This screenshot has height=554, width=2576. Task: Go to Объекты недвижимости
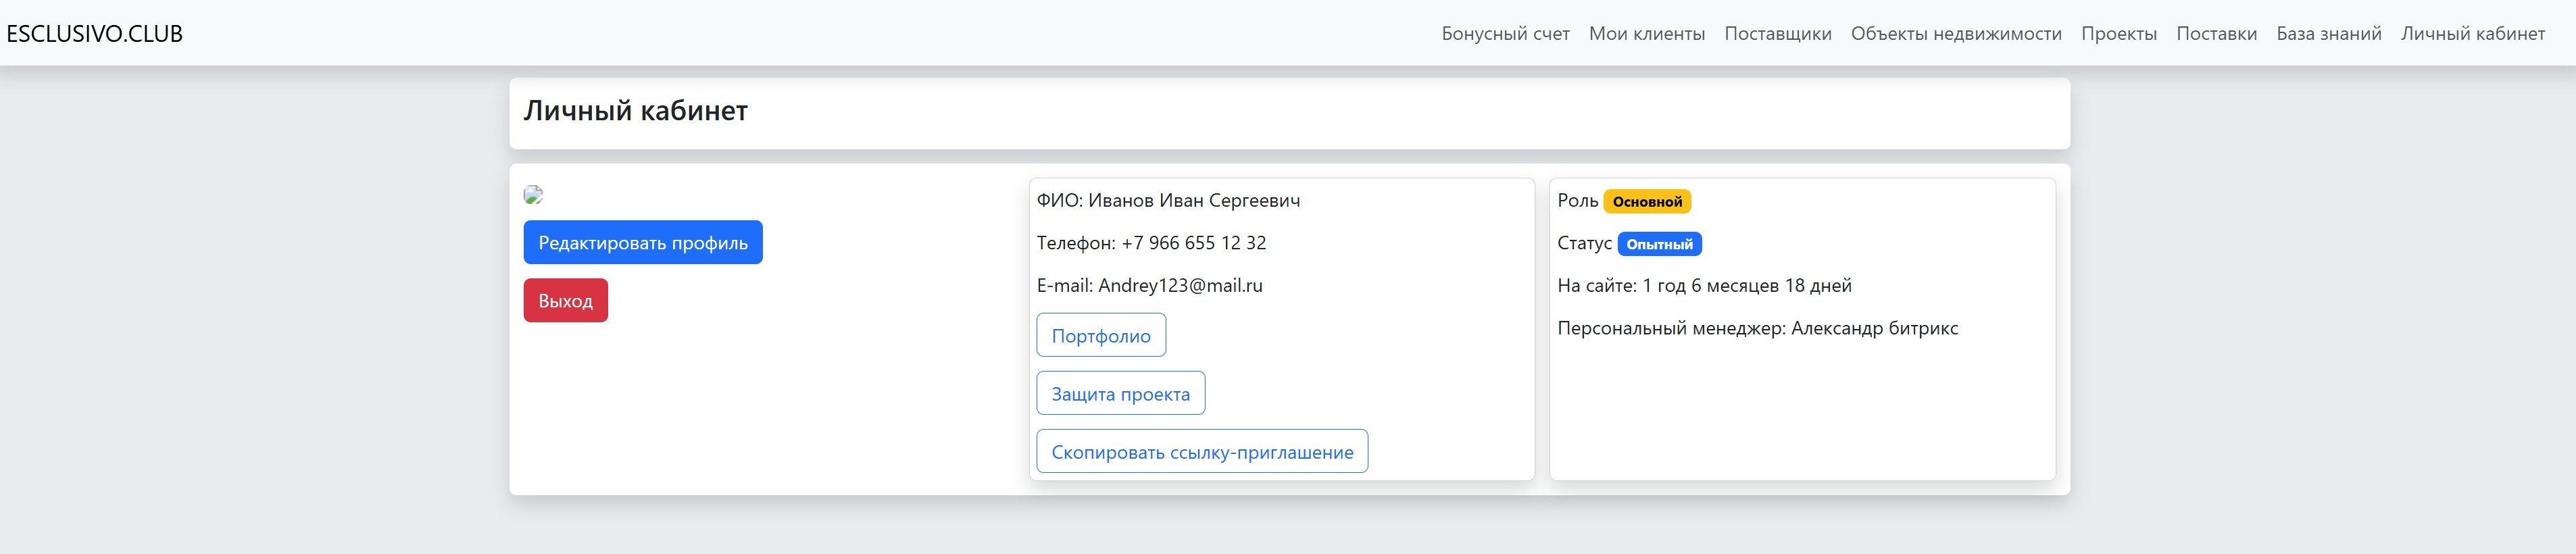pos(1955,34)
